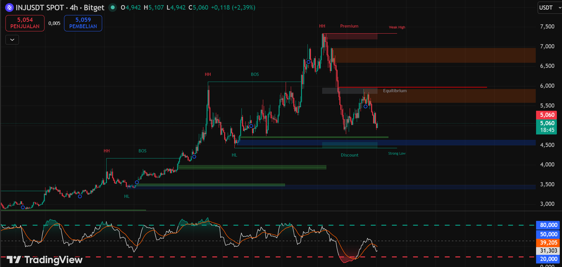Click the green 5,060 countdown label 18:45

click(x=547, y=127)
